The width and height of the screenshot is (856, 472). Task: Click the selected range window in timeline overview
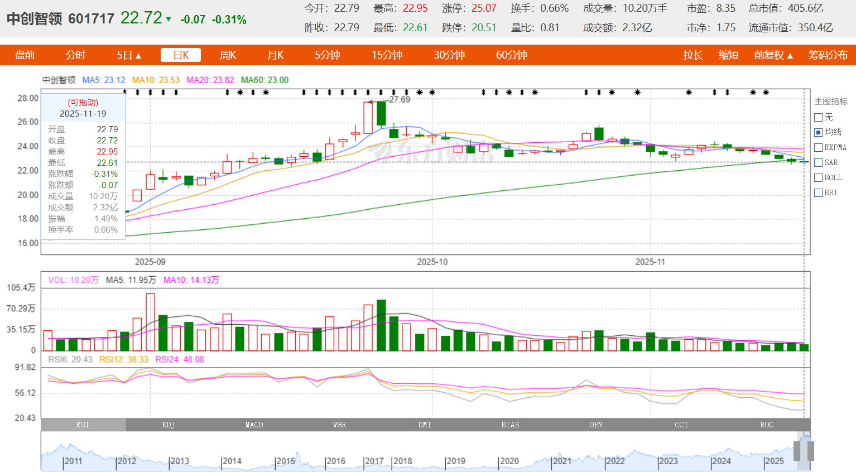[804, 451]
